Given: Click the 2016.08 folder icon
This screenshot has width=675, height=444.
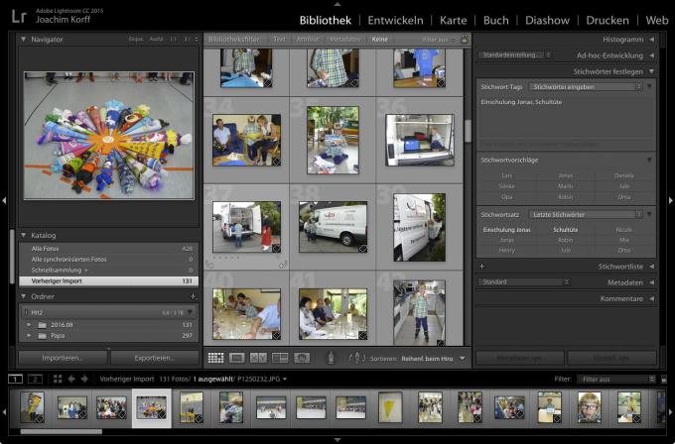Looking at the screenshot, I should [42, 325].
